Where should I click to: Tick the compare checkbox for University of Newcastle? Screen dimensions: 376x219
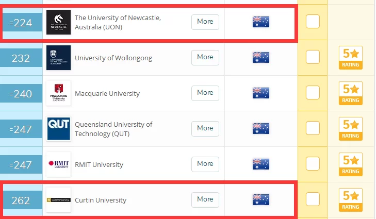click(313, 22)
